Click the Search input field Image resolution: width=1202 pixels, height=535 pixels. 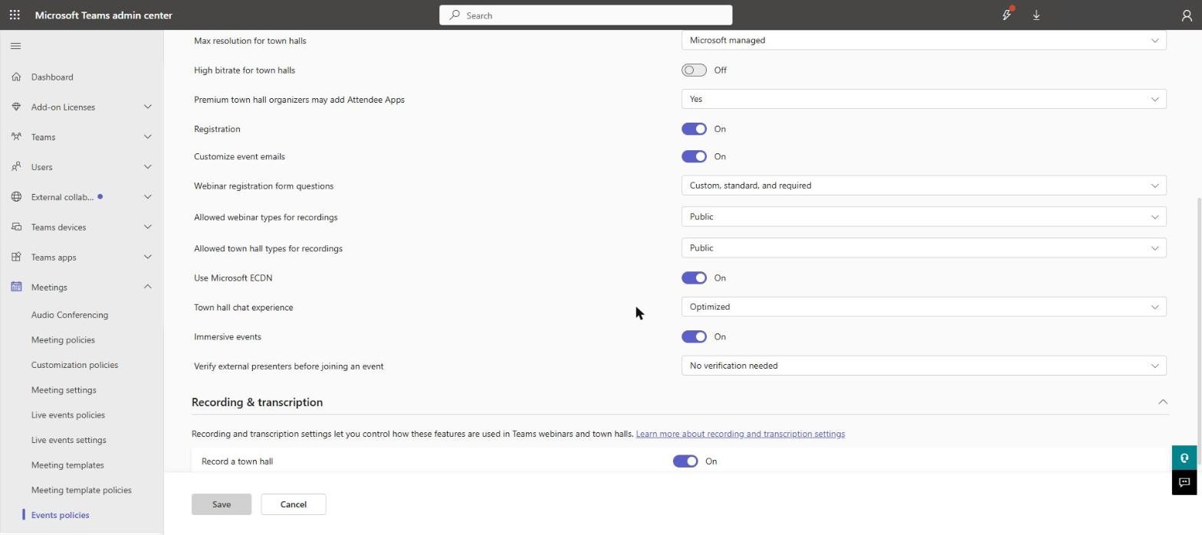586,15
